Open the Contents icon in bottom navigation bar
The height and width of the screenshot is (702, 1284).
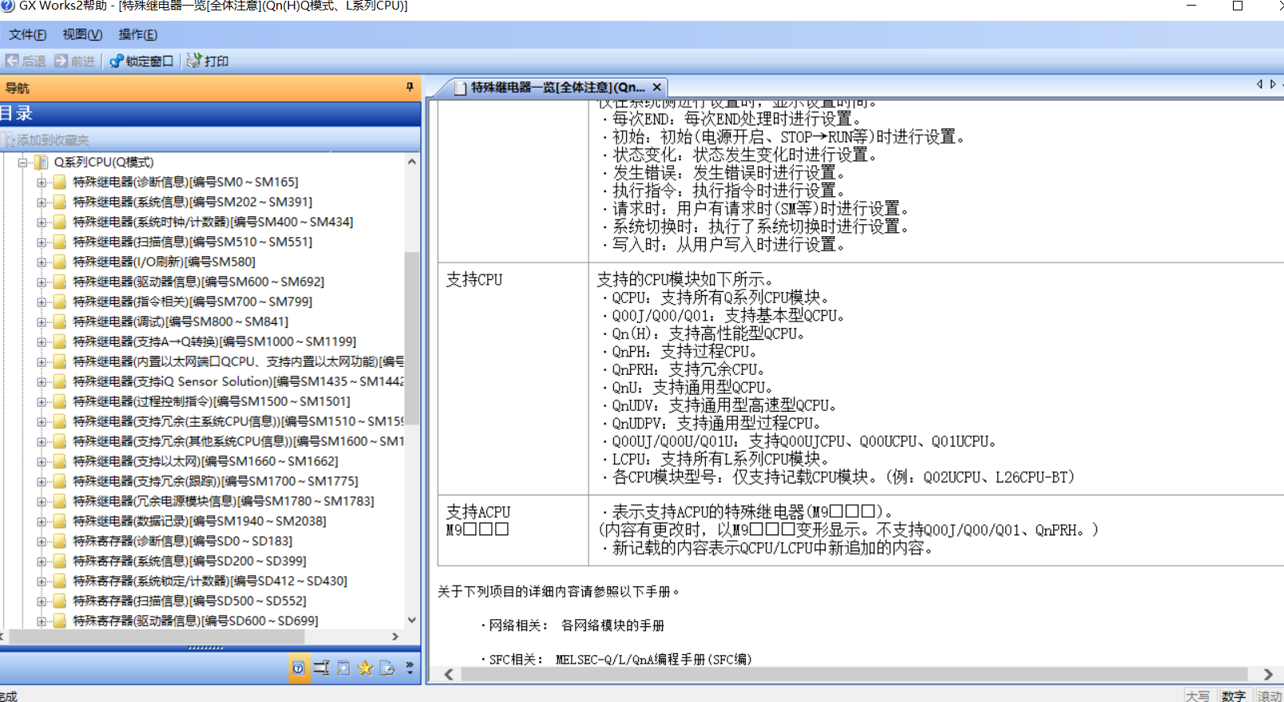(299, 668)
